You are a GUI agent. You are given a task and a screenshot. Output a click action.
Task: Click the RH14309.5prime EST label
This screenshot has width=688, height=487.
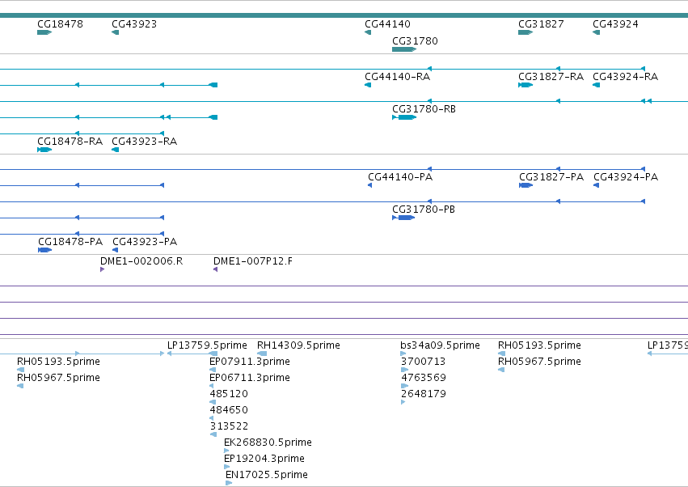298,345
